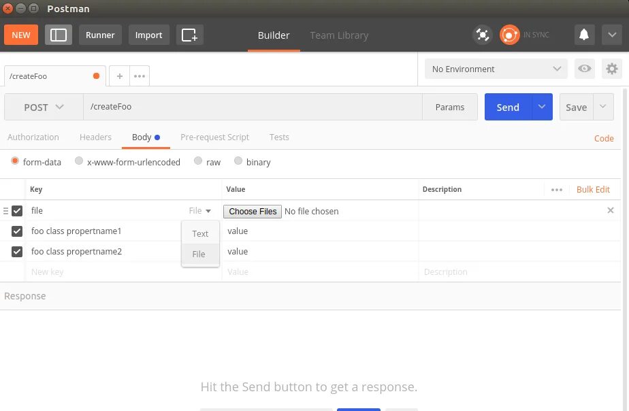Image resolution: width=629 pixels, height=411 pixels.
Task: Add a new request tab with plus
Action: [x=120, y=76]
